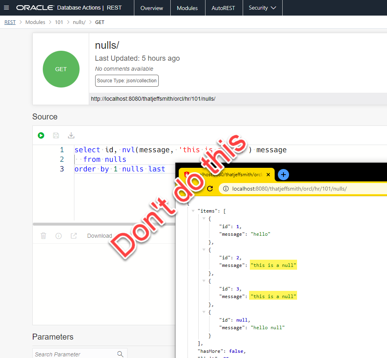Click line number 1 in the editor gutter
This screenshot has height=358, width=387.
point(62,150)
